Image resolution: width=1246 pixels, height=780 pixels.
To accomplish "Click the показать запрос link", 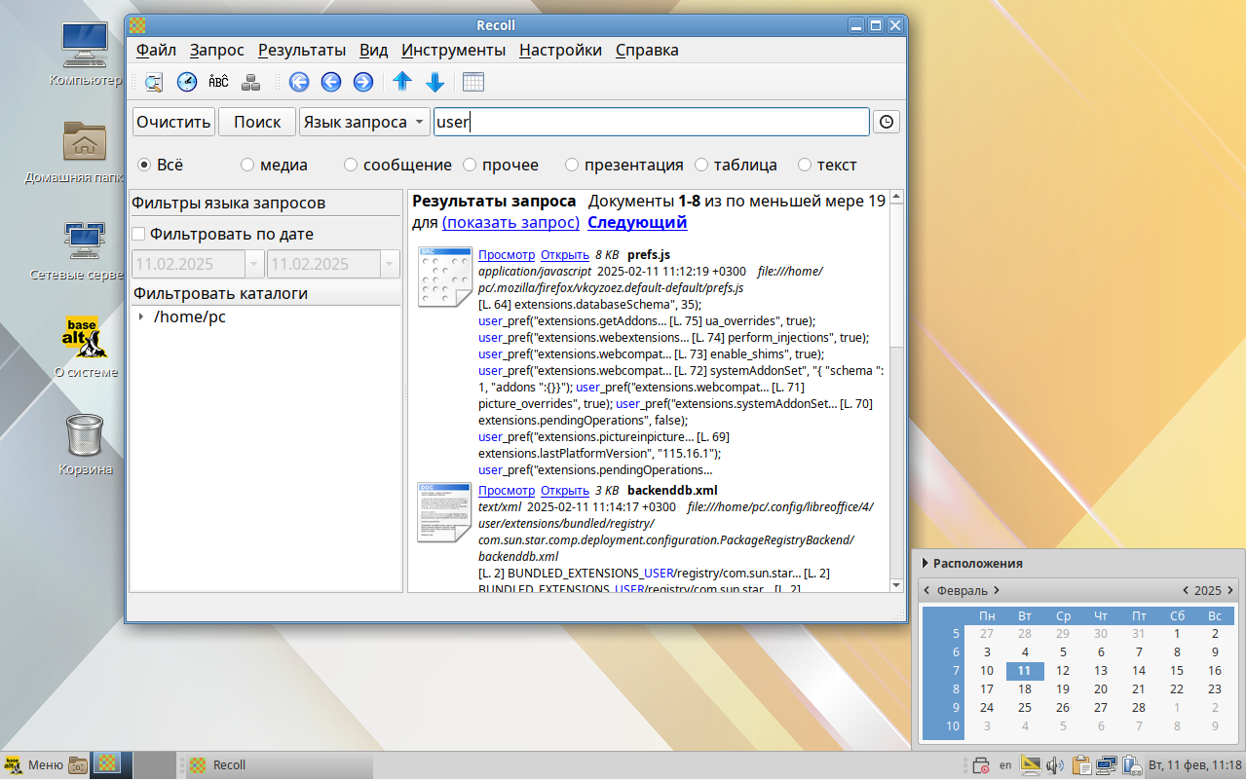I will [510, 222].
